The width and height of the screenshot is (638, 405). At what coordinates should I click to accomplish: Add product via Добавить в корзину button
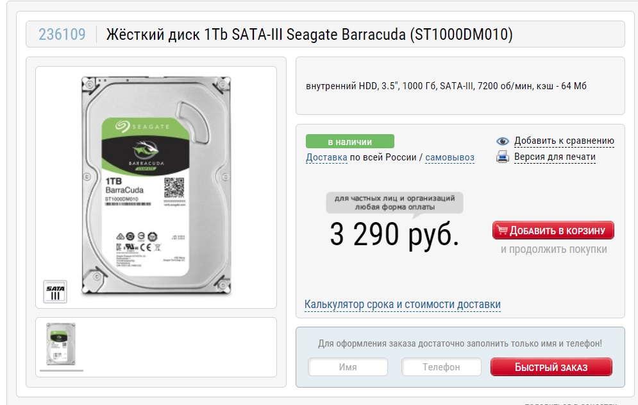click(x=553, y=230)
